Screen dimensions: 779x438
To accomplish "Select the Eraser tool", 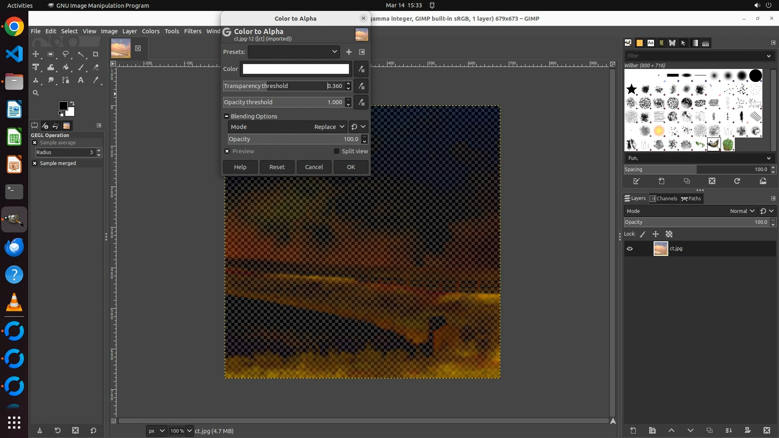I will tap(96, 67).
